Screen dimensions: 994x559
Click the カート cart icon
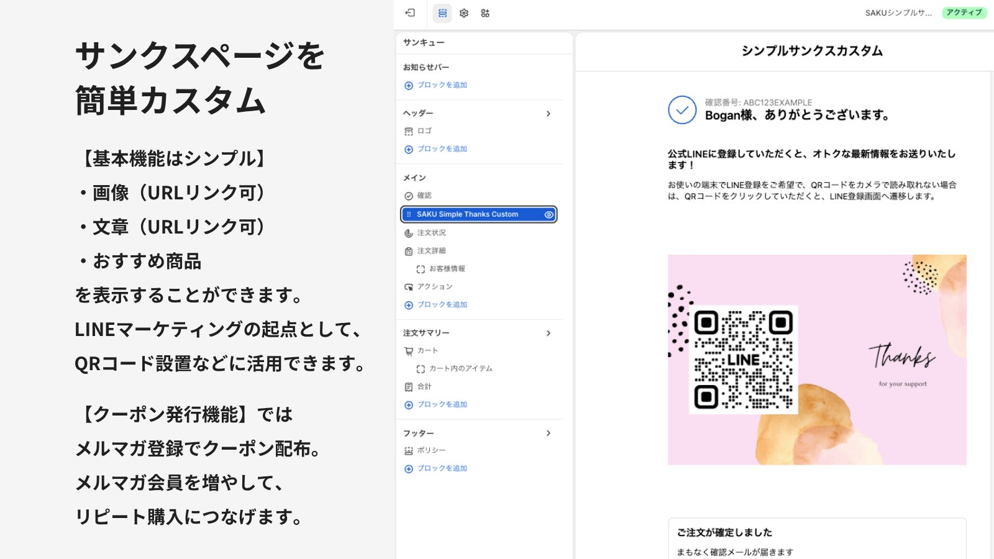click(409, 352)
